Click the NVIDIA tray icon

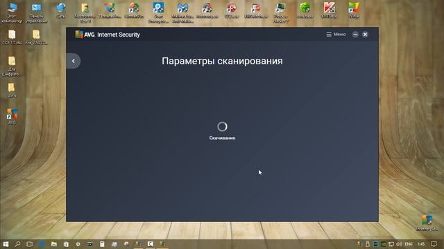point(384,244)
